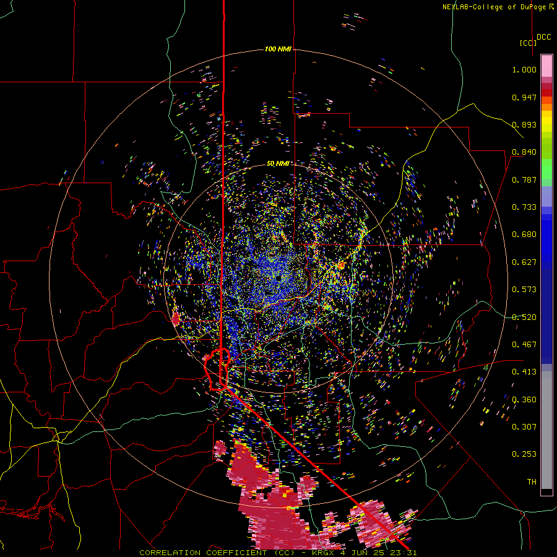
Task: Pick the gray lower segment of color bar
Action: 546,430
